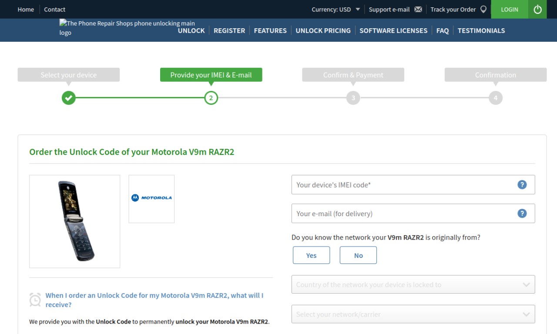Click the step 2 circle in progress bar
Screen dimensions: 557x334
click(x=211, y=98)
